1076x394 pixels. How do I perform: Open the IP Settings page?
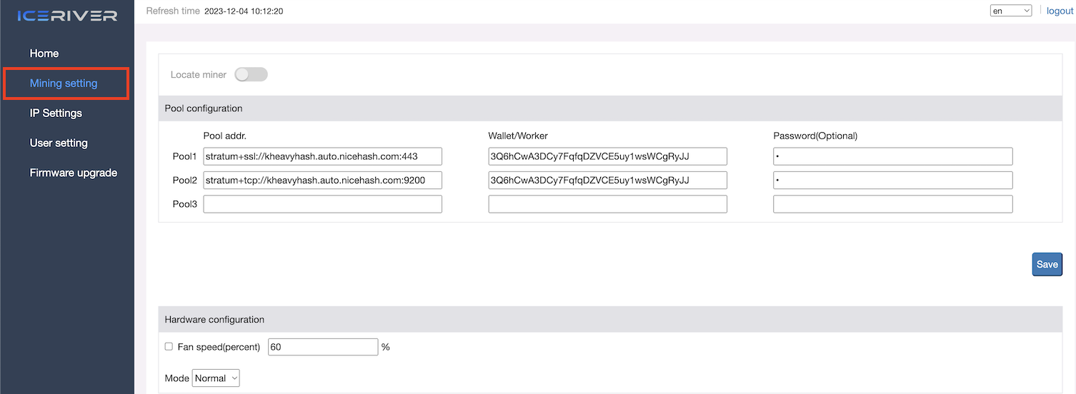tap(56, 113)
